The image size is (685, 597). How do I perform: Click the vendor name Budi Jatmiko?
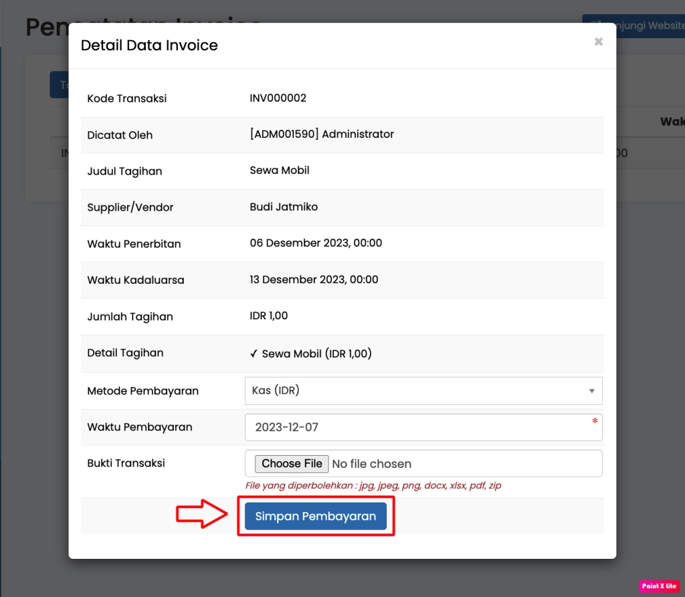(x=284, y=207)
